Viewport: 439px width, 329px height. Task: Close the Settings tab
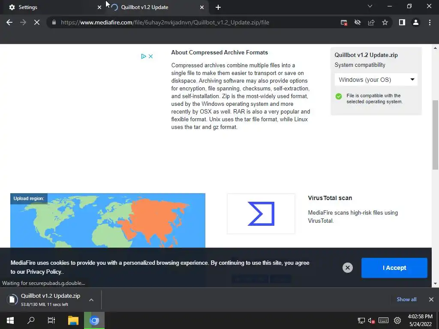point(99,7)
